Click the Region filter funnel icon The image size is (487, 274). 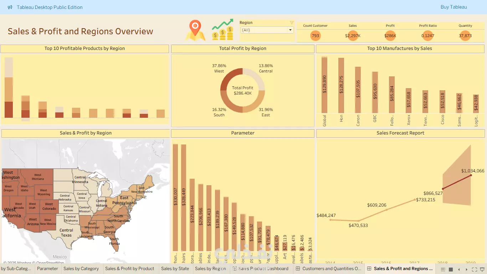pos(292,22)
